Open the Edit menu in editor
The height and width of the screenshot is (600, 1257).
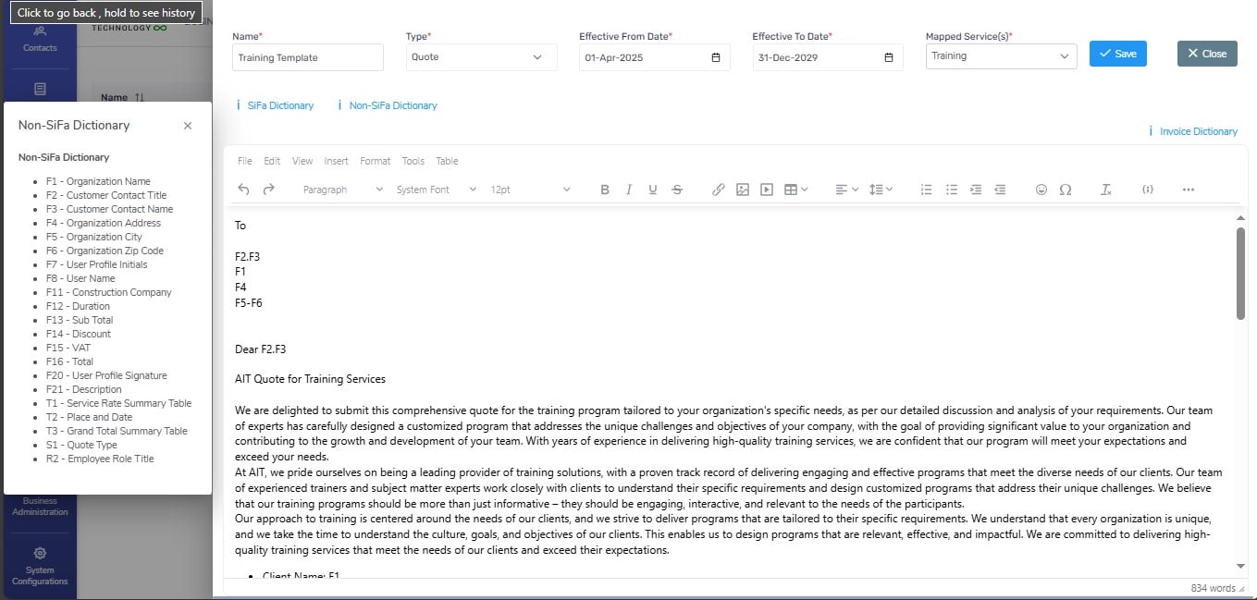[272, 161]
